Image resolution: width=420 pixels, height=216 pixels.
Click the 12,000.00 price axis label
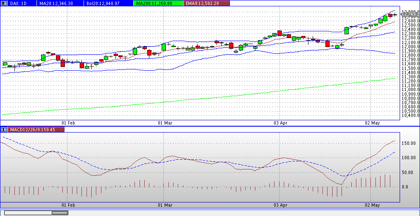[410, 47]
